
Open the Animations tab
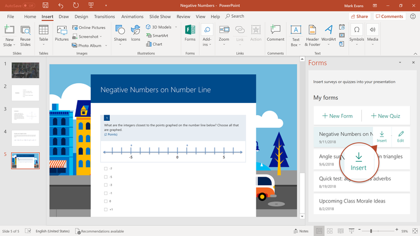(132, 17)
